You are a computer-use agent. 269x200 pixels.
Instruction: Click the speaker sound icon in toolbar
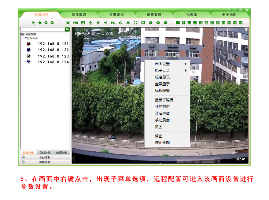click(x=98, y=23)
